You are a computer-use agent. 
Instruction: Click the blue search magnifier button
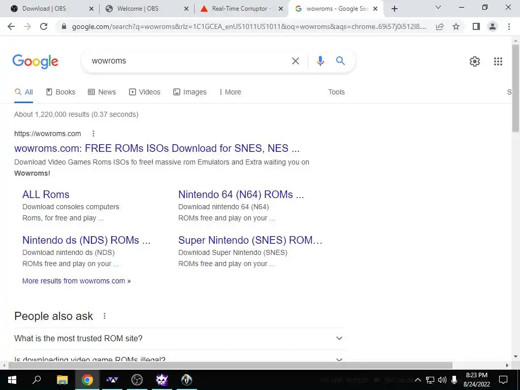340,61
